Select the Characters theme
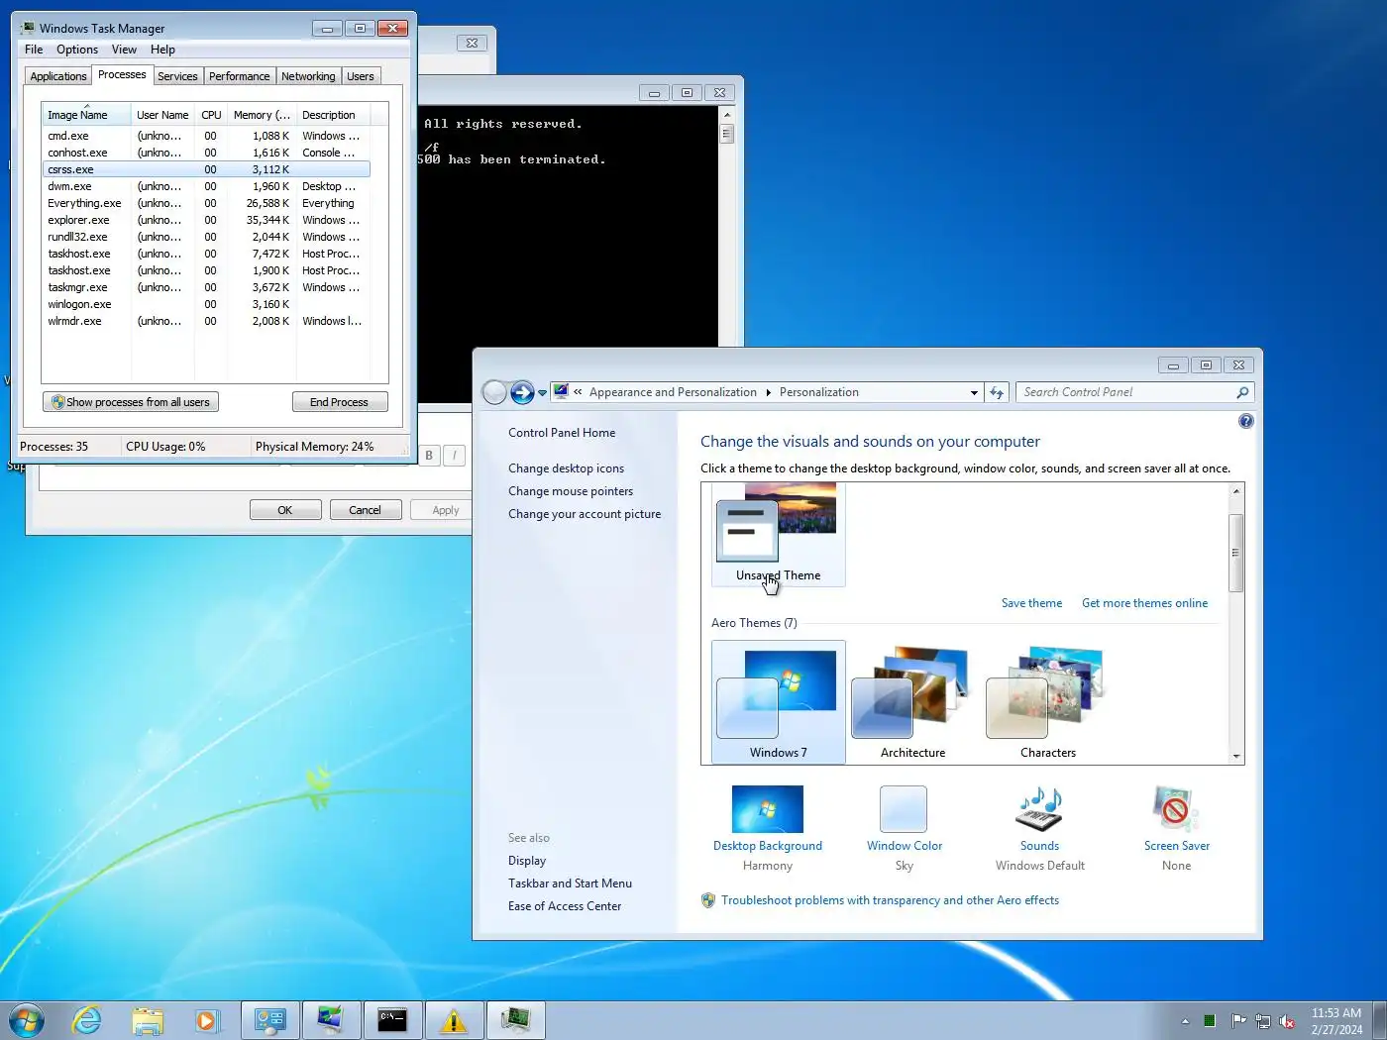The height and width of the screenshot is (1040, 1387). click(1047, 701)
